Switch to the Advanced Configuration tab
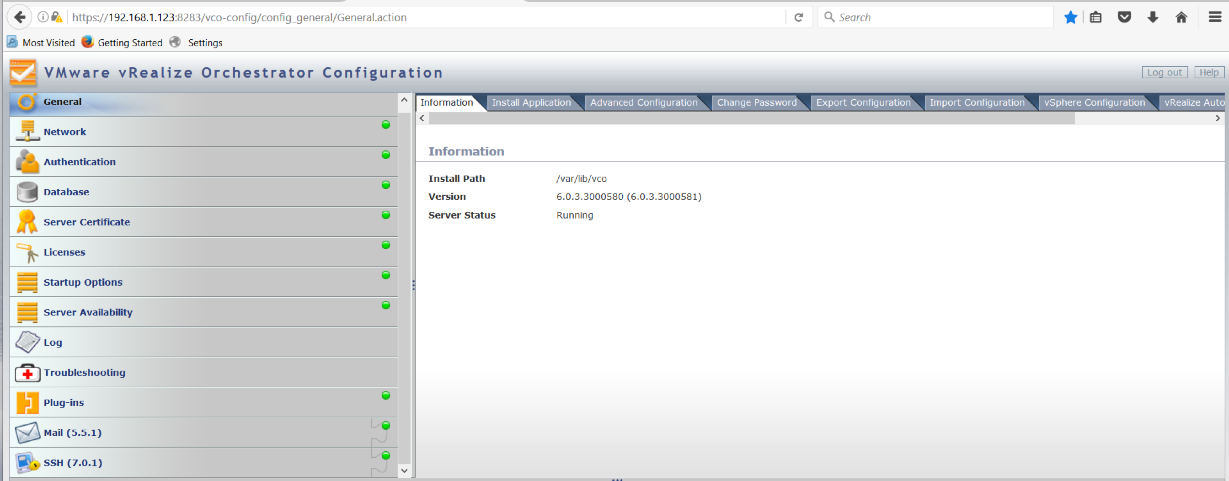This screenshot has height=481, width=1229. point(644,102)
